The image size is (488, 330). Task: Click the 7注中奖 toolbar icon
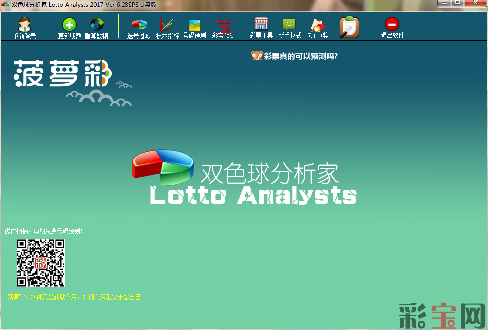pyautogui.click(x=318, y=25)
